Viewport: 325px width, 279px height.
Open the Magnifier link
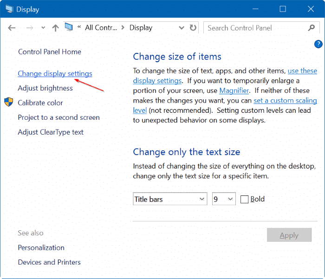[x=234, y=91]
